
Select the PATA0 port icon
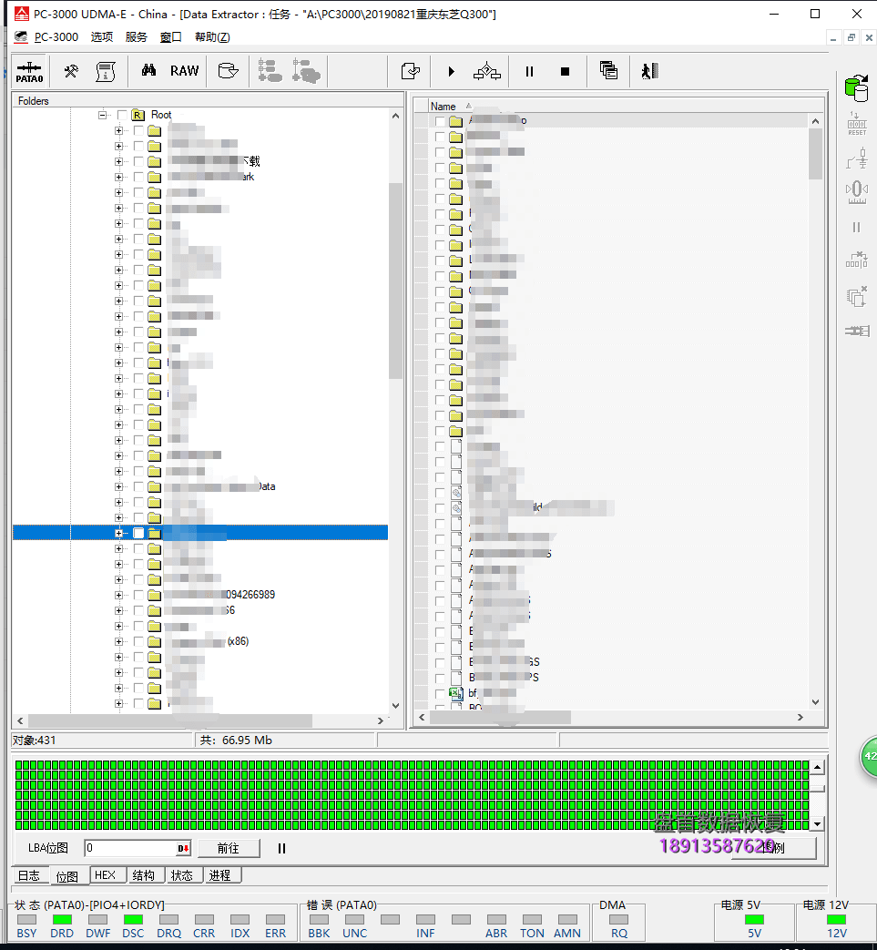[x=29, y=71]
